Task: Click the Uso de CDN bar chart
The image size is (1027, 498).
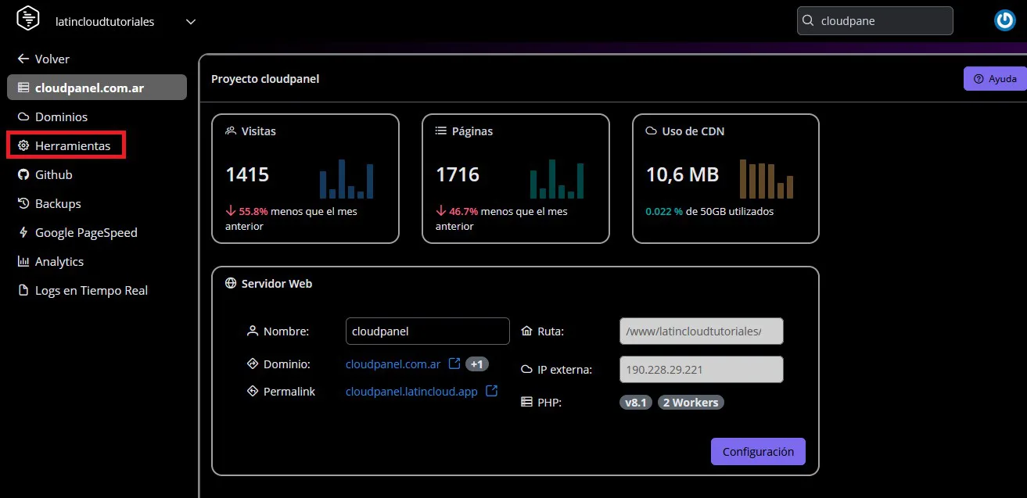Action: (x=767, y=180)
